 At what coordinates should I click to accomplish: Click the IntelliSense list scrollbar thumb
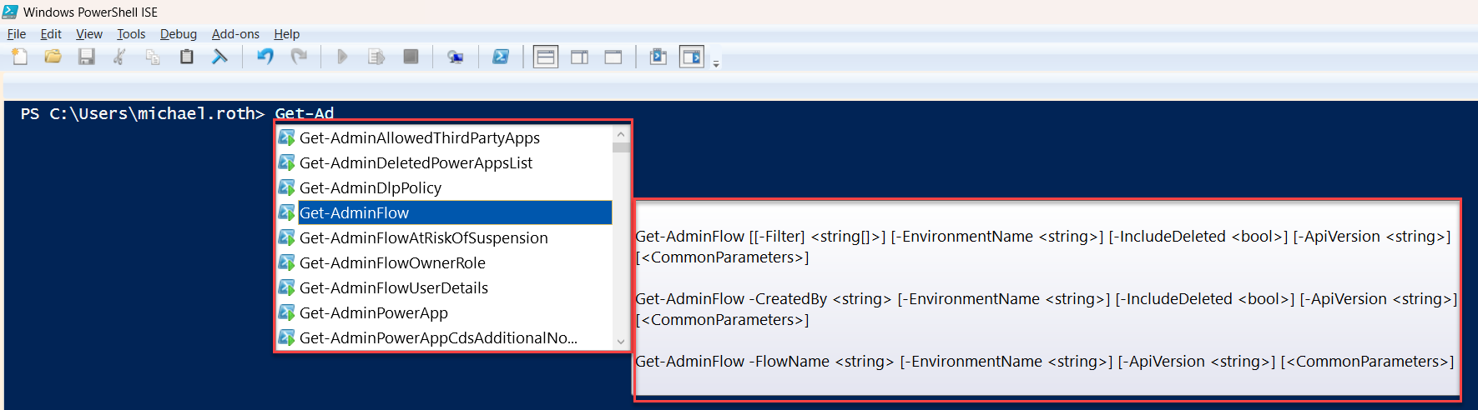pos(620,147)
